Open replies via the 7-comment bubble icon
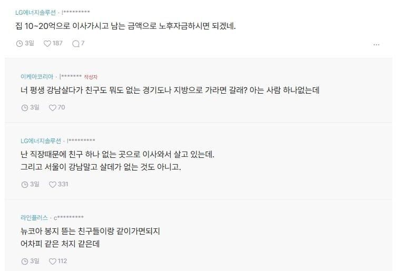The image size is (396, 271). pyautogui.click(x=76, y=44)
